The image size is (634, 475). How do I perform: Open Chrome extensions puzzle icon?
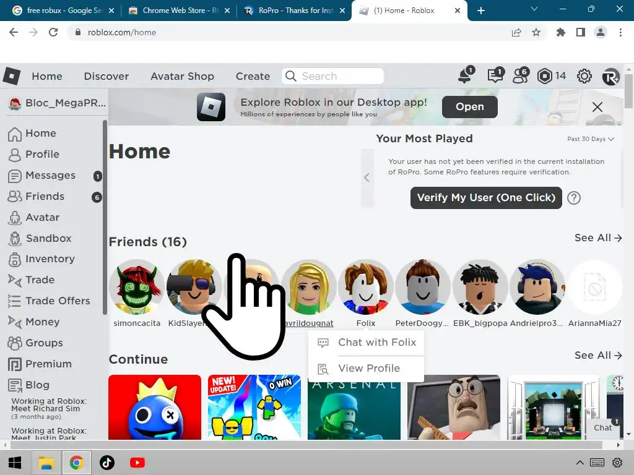[560, 32]
